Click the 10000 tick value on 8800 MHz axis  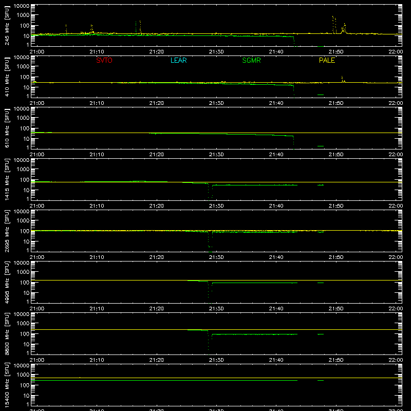[21, 314]
